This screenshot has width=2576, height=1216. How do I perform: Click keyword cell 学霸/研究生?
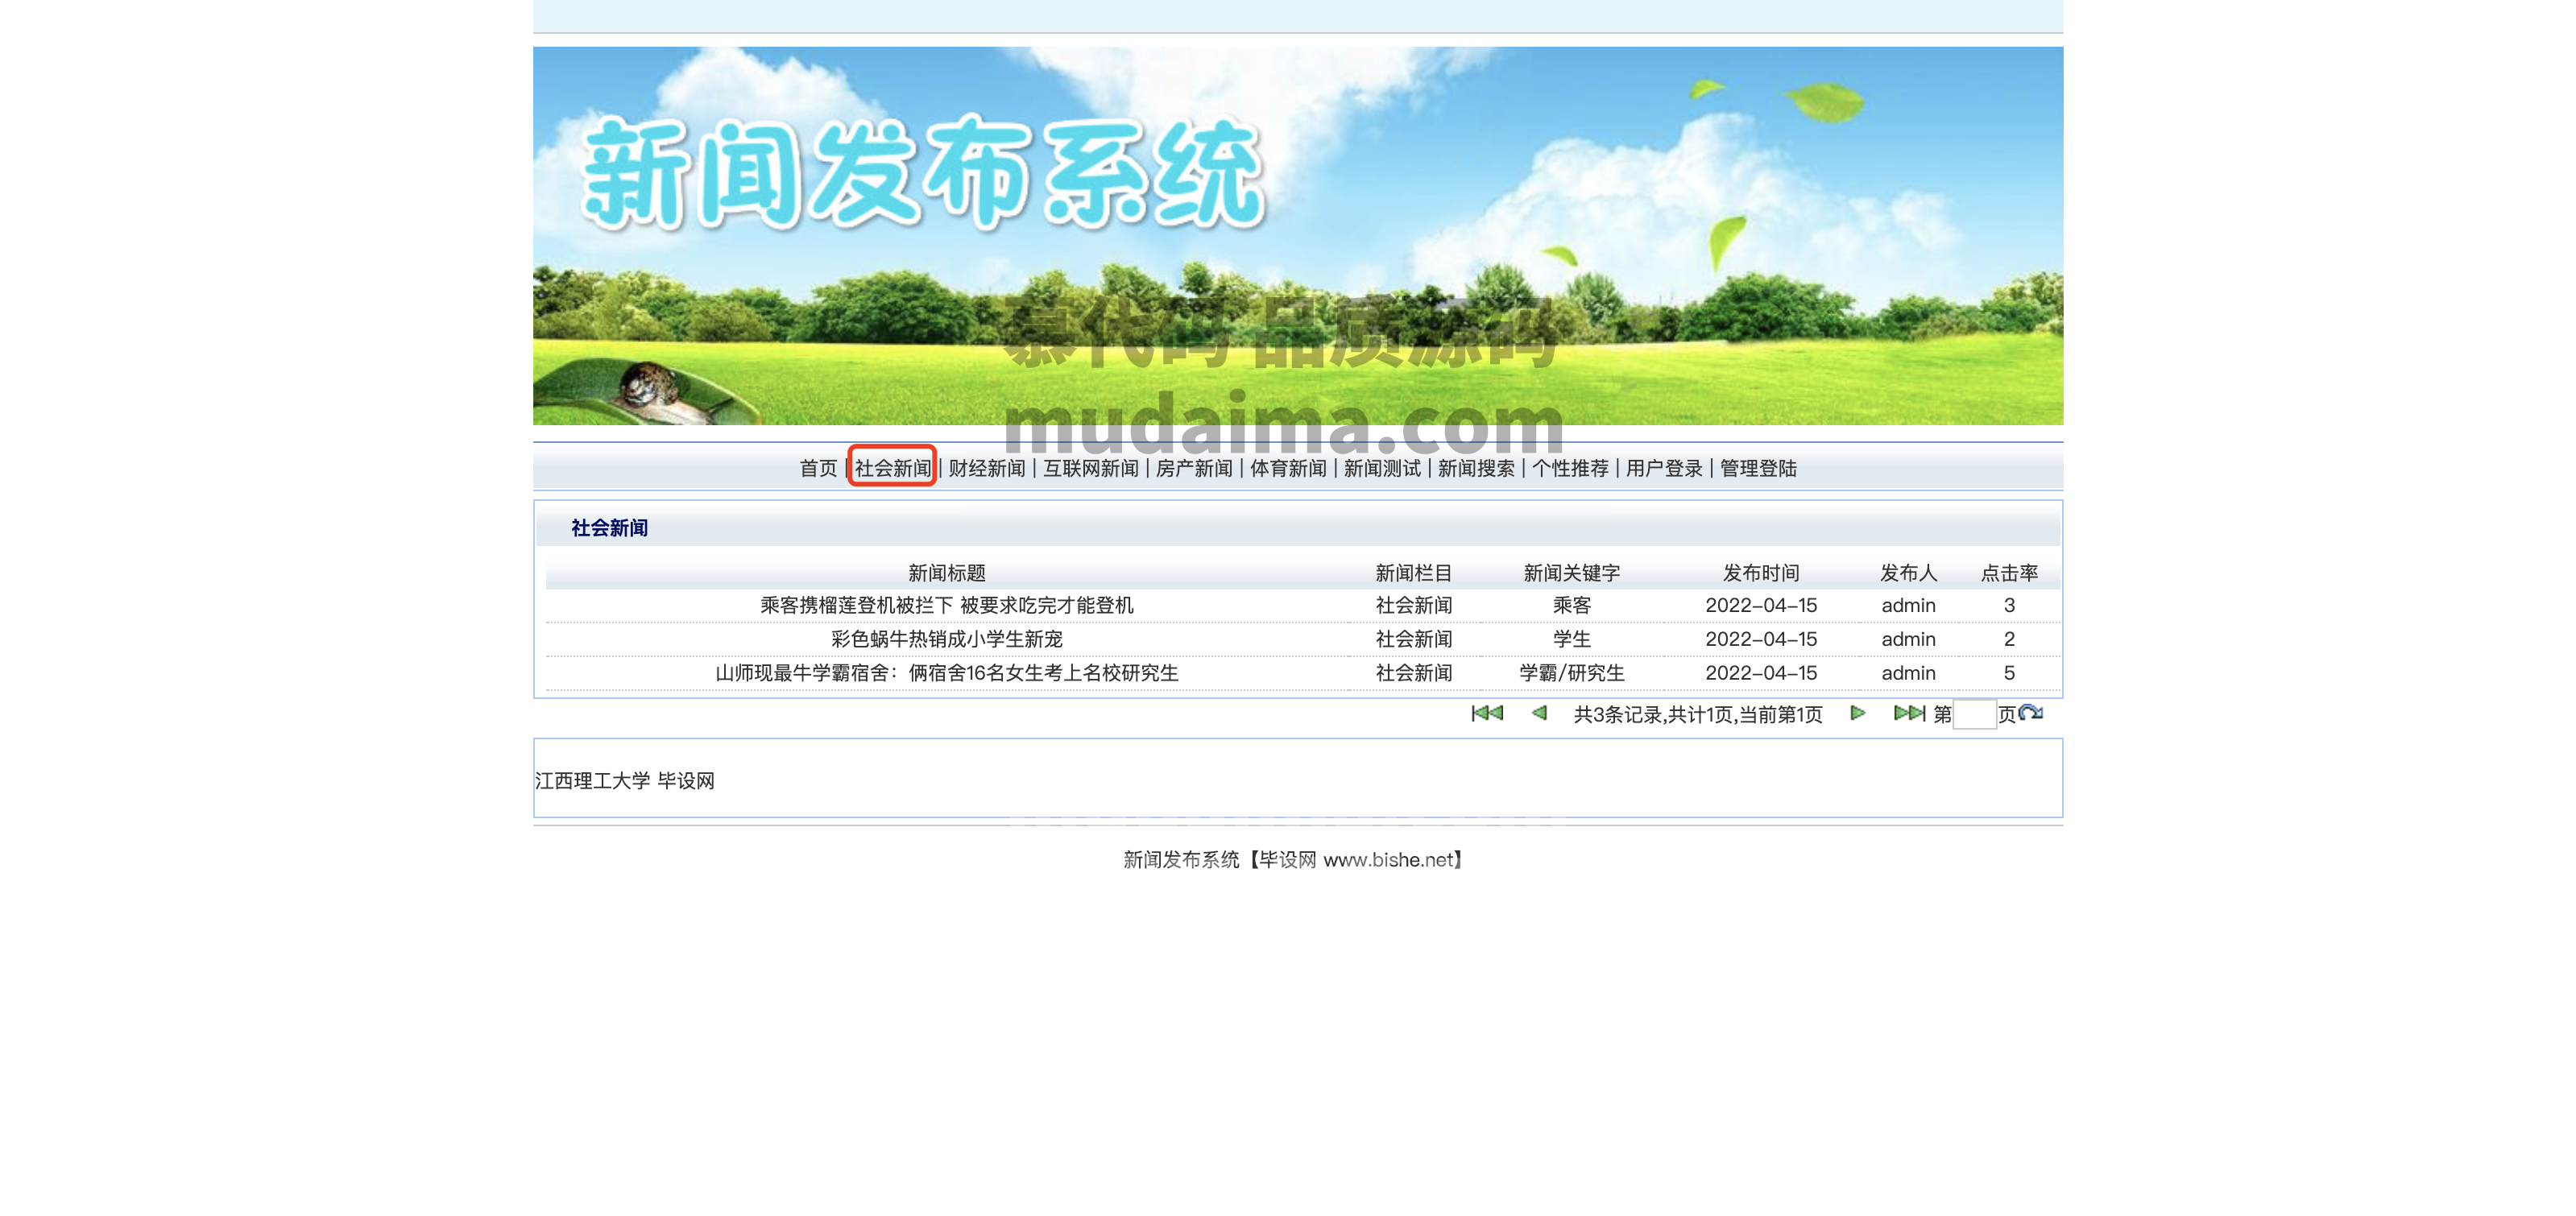(1572, 673)
